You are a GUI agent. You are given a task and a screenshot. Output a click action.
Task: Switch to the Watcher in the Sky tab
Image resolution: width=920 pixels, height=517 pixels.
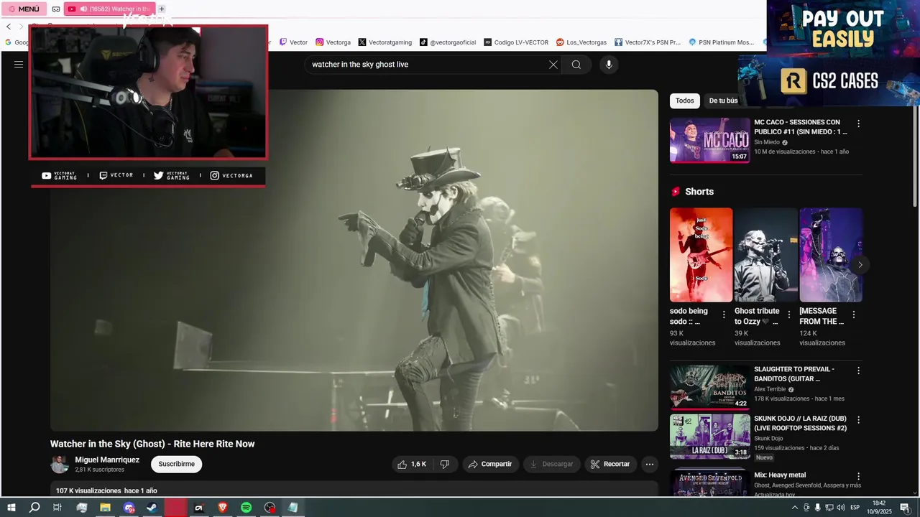click(x=109, y=9)
